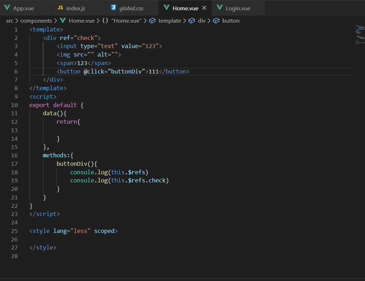Click @click="buttonDiv" on line 6
Image resolution: width=365 pixels, height=281 pixels.
114,71
